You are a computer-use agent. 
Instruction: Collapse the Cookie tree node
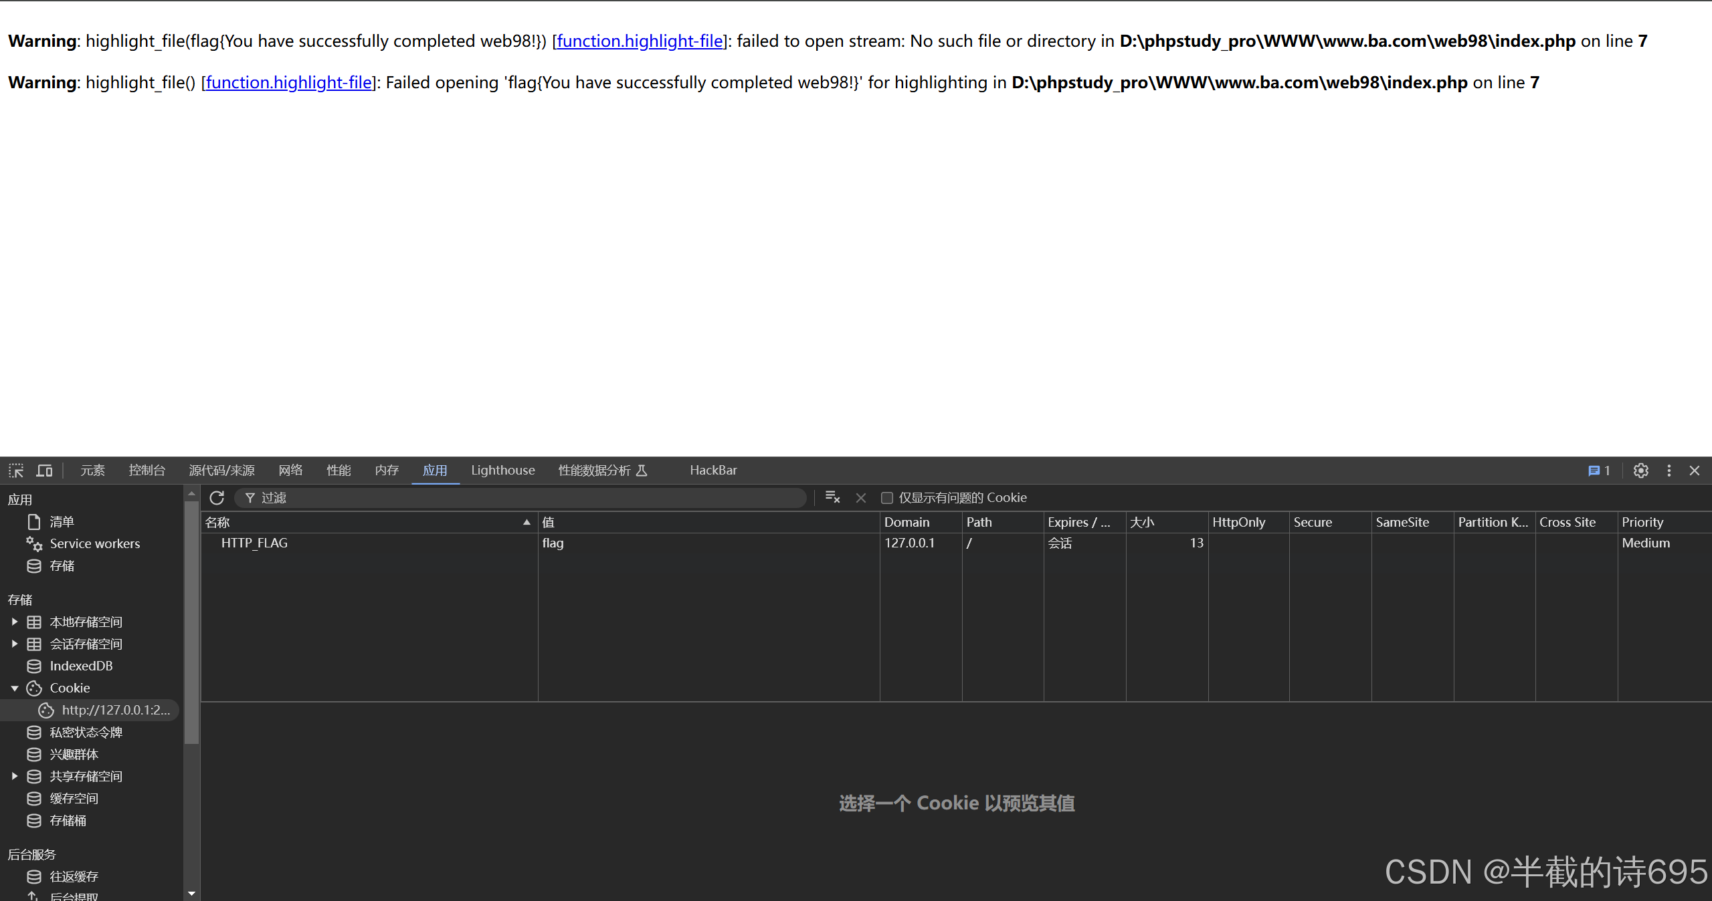click(14, 688)
